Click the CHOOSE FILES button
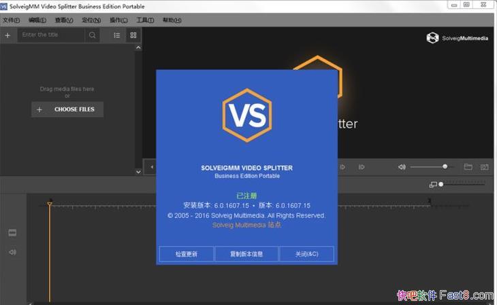The width and height of the screenshot is (497, 305). click(67, 109)
